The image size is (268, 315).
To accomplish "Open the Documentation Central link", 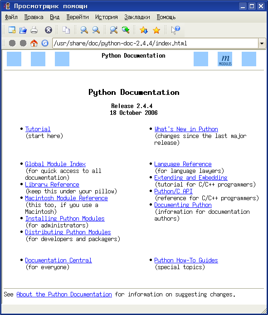I will (58, 261).
